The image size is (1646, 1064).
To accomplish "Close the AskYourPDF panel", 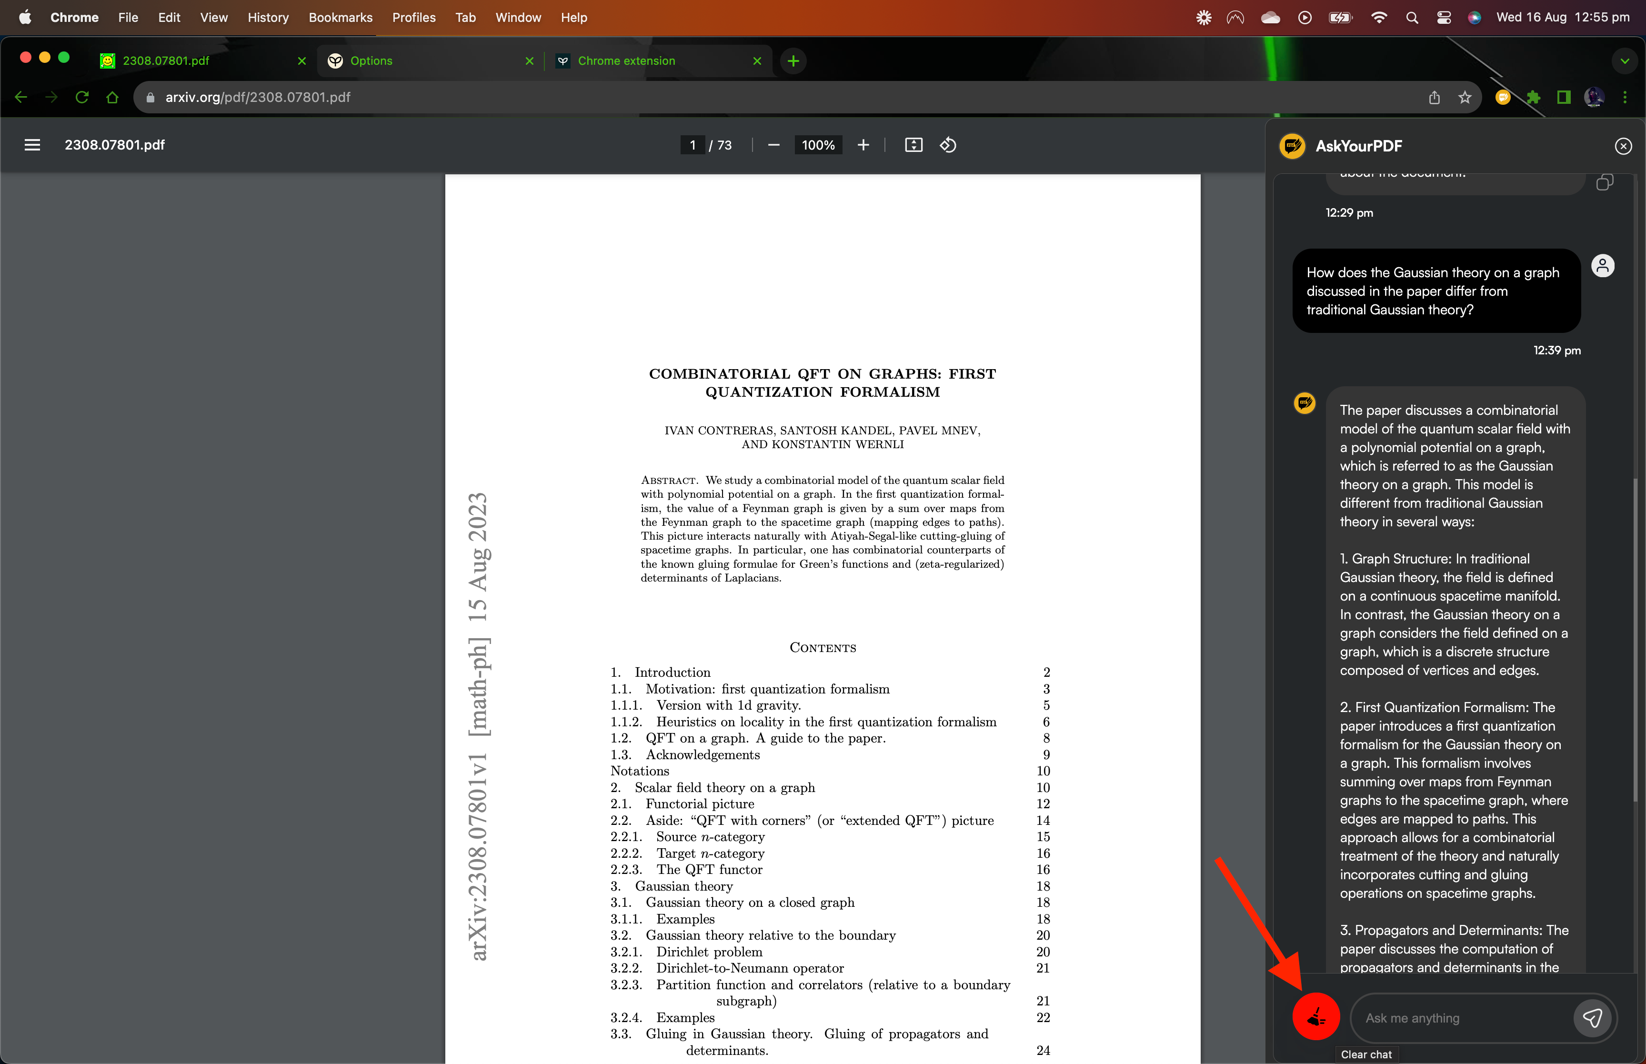I will (x=1623, y=146).
